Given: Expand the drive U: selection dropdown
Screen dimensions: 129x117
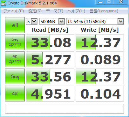Looking at the screenshot, I should coord(121,22).
